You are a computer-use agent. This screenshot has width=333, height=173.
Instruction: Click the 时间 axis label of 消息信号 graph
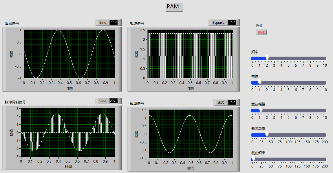(69, 88)
